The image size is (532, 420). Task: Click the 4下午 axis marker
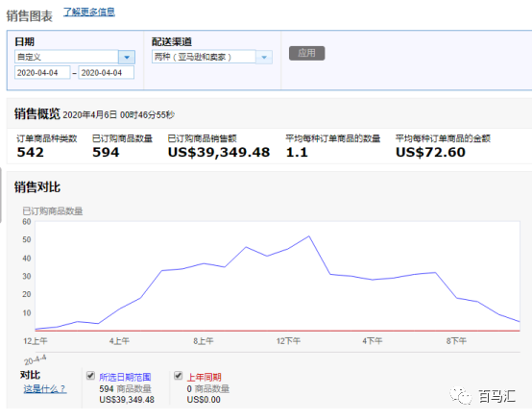(373, 340)
